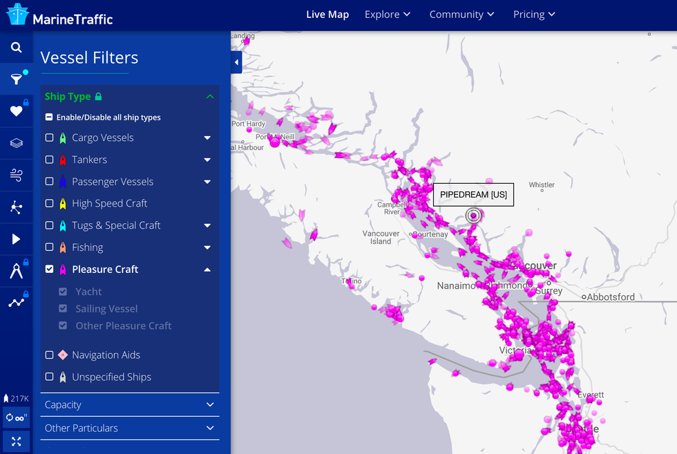Collapse the filter panel with arrow handle

pos(236,62)
